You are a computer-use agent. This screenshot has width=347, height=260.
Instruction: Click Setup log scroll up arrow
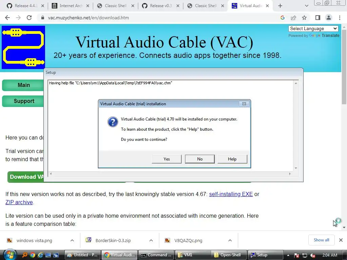pyautogui.click(x=296, y=83)
